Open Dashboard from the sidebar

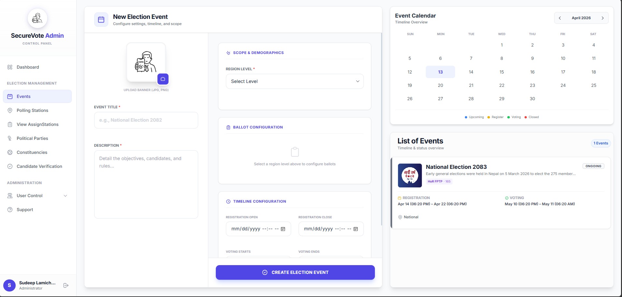tap(28, 67)
